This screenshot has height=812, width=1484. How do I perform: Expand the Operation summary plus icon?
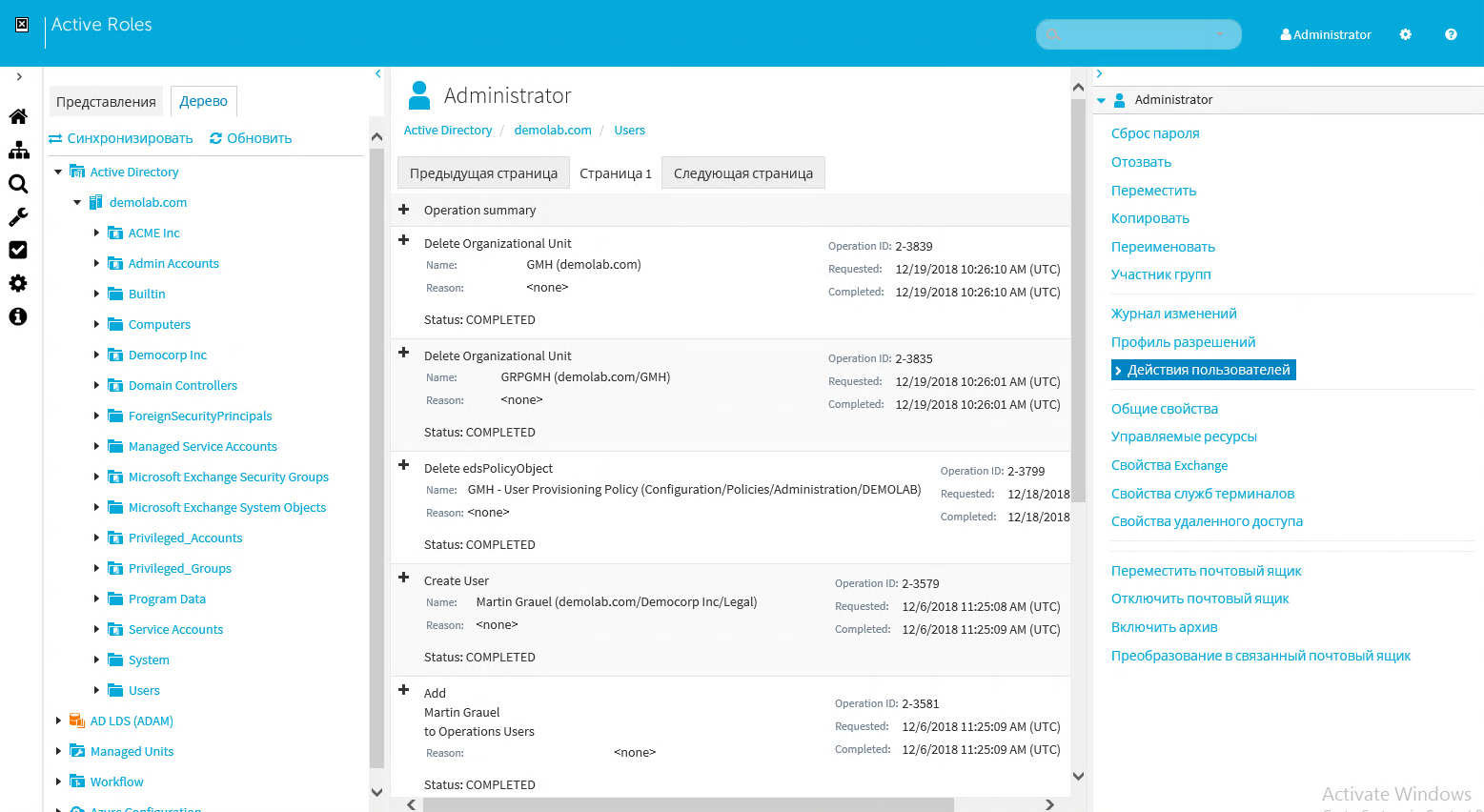pos(403,209)
